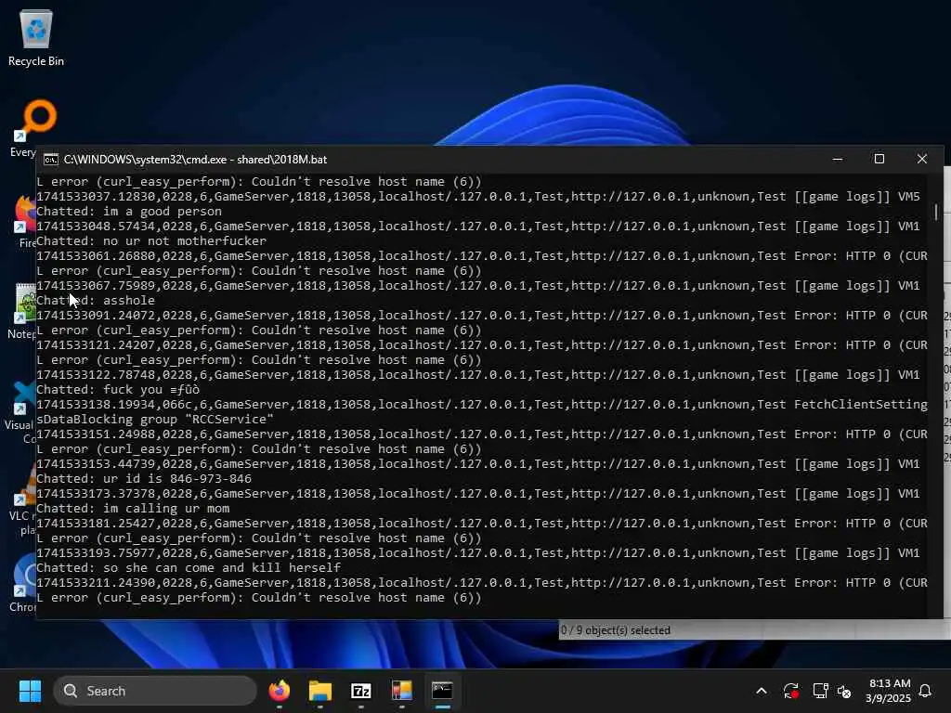This screenshot has height=713, width=951.
Task: Open the red and yellow app on the taskbar
Action: click(401, 691)
